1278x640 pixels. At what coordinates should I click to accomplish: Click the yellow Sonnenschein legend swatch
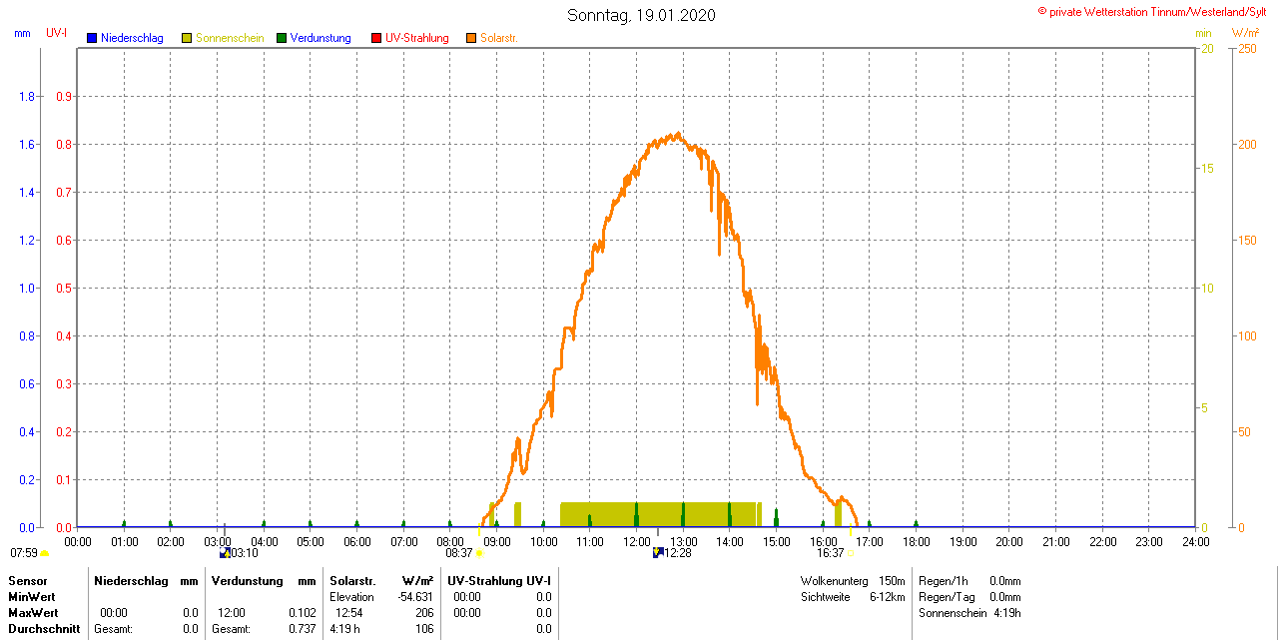pos(187,38)
